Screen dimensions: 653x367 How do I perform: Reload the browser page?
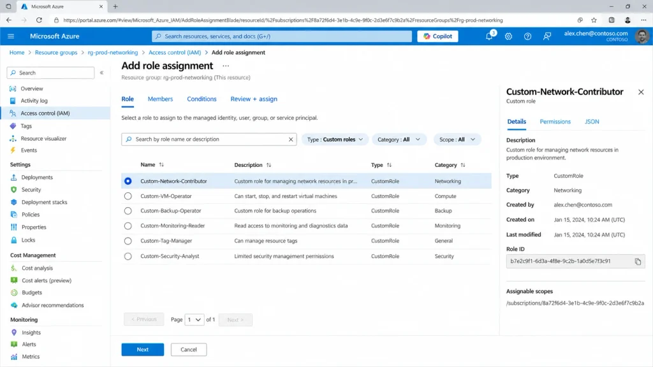click(x=39, y=20)
